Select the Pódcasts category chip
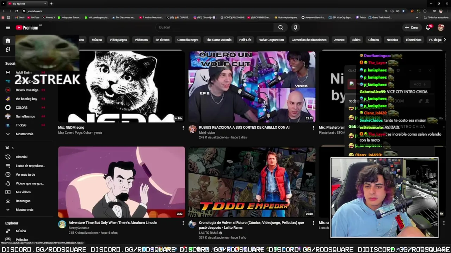Image resolution: width=451 pixels, height=253 pixels. (141, 40)
